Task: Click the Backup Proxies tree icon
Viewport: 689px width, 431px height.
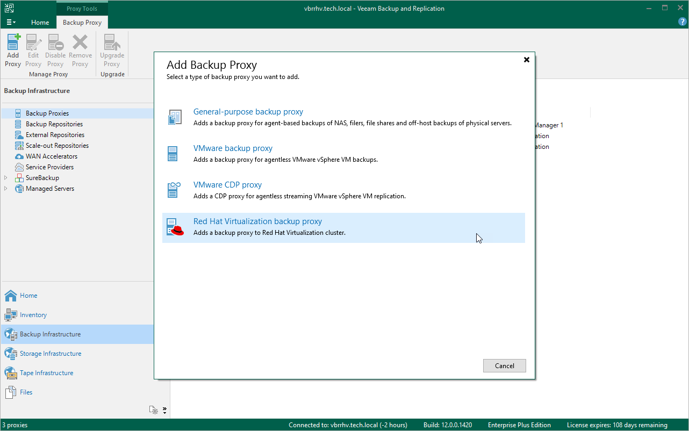Action: (18, 113)
